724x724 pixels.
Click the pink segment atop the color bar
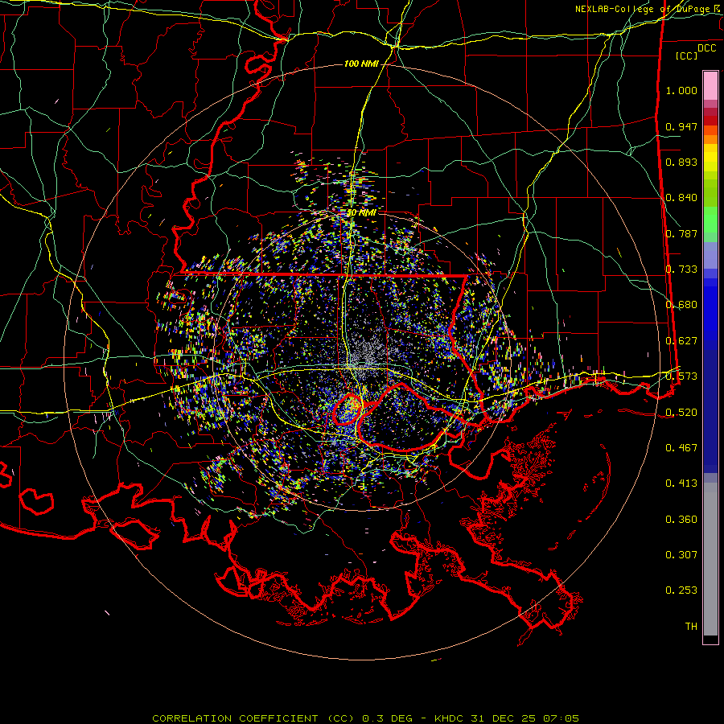point(710,85)
